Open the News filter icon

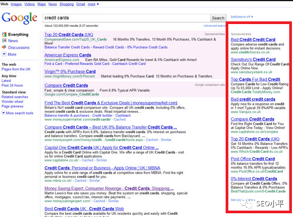coord(4,41)
